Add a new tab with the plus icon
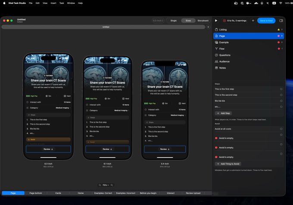 click(x=208, y=27)
